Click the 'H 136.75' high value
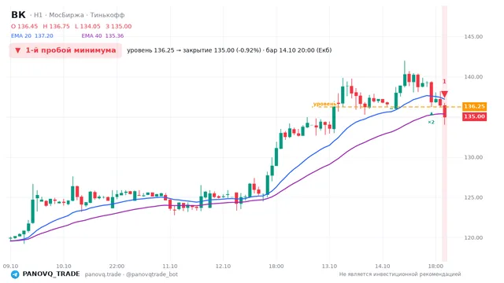504x283 pixels. coord(56,26)
